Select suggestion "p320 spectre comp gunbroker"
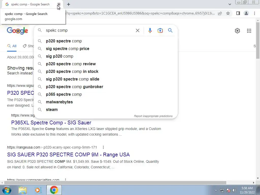Screen dimensions: 260x195 (106, 87)
